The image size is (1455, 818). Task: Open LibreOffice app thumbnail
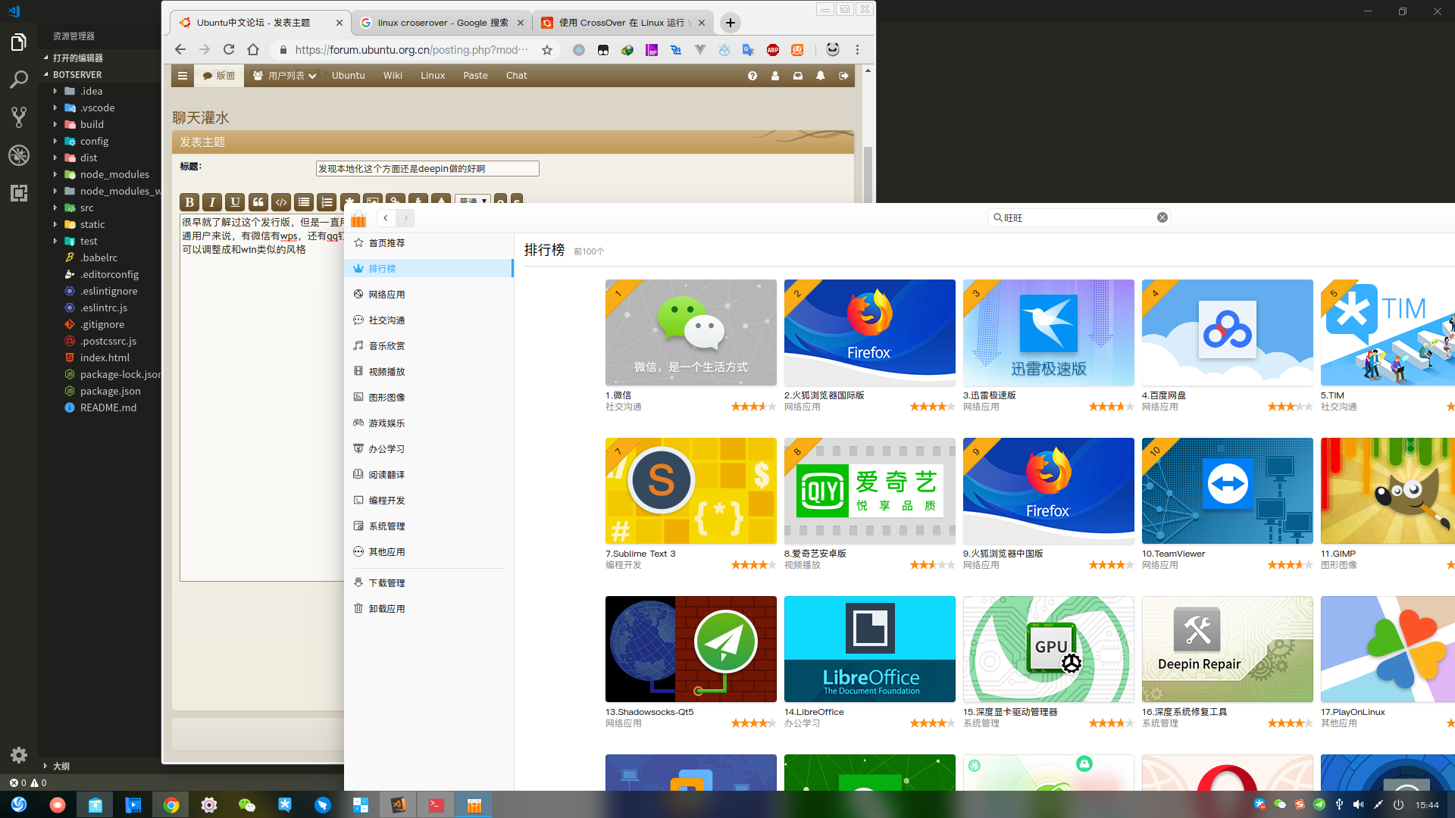(869, 649)
